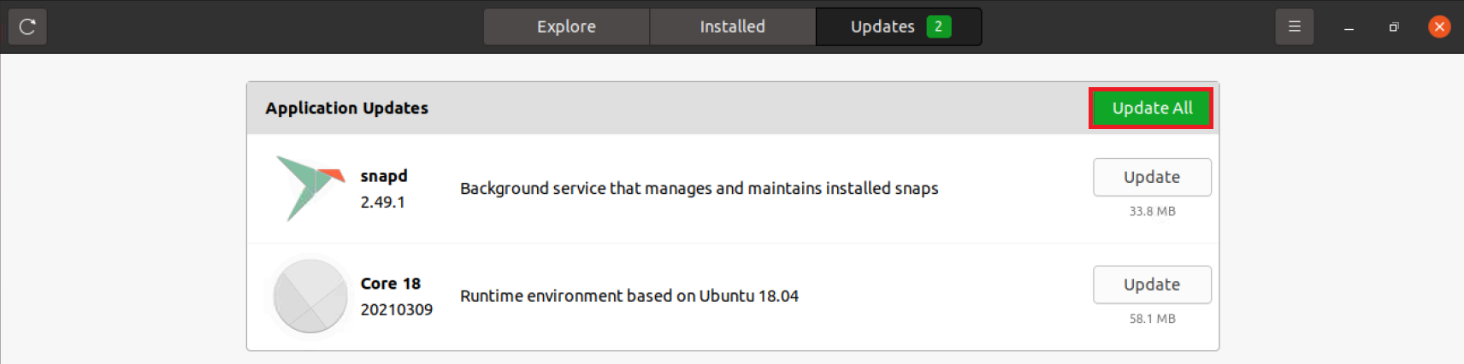Switch to the Installed tab
Viewport: 1464px width, 364px height.
click(733, 26)
